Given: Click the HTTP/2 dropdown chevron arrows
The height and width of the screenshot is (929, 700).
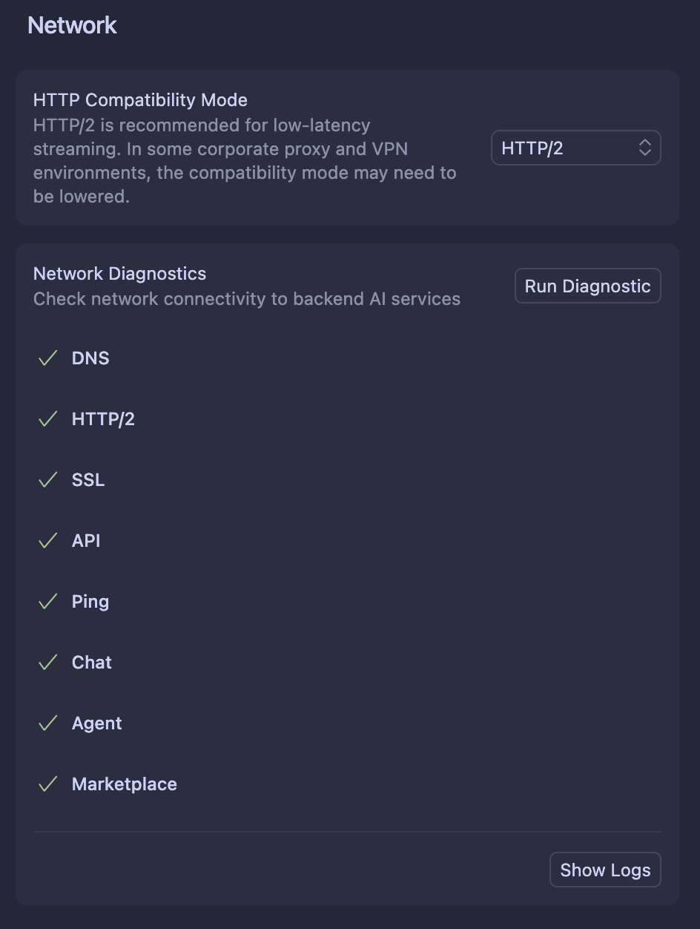Looking at the screenshot, I should (x=644, y=148).
